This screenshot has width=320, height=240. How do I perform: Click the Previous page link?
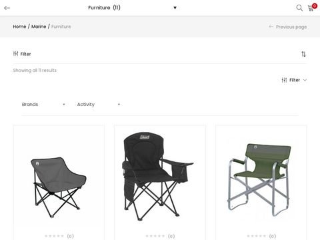coord(288,27)
